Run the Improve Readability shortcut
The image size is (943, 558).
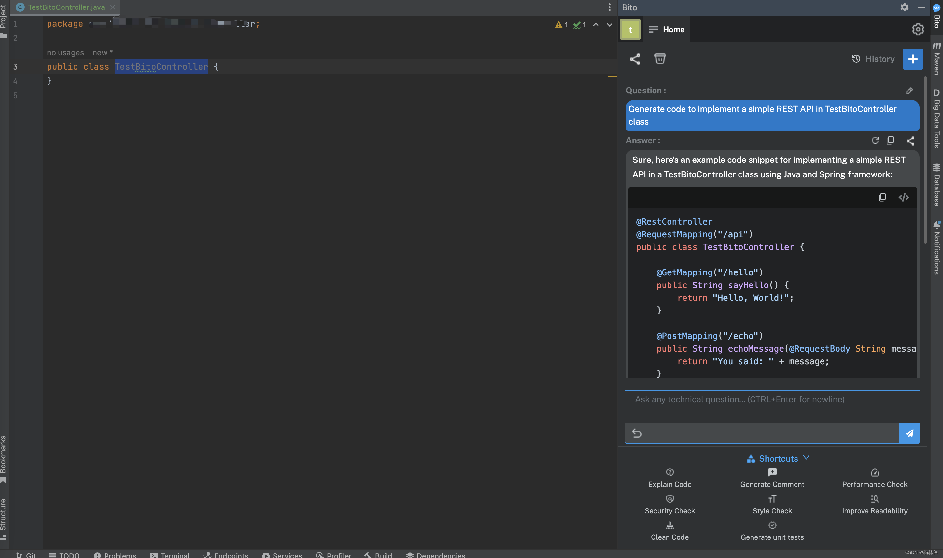(x=875, y=505)
